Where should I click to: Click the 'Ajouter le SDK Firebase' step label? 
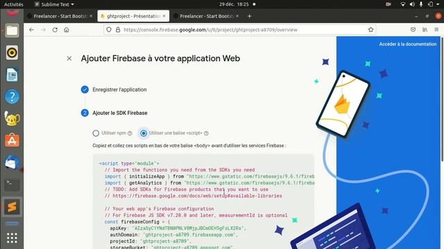tap(120, 113)
